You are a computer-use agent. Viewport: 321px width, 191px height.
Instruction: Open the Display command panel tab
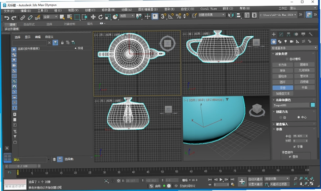303,34
